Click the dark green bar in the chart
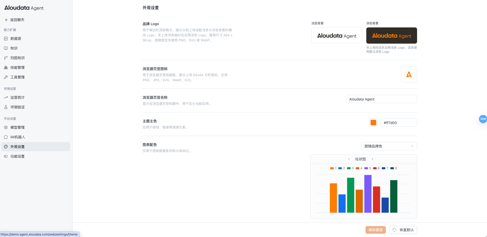This screenshot has height=237, width=487. point(394,196)
